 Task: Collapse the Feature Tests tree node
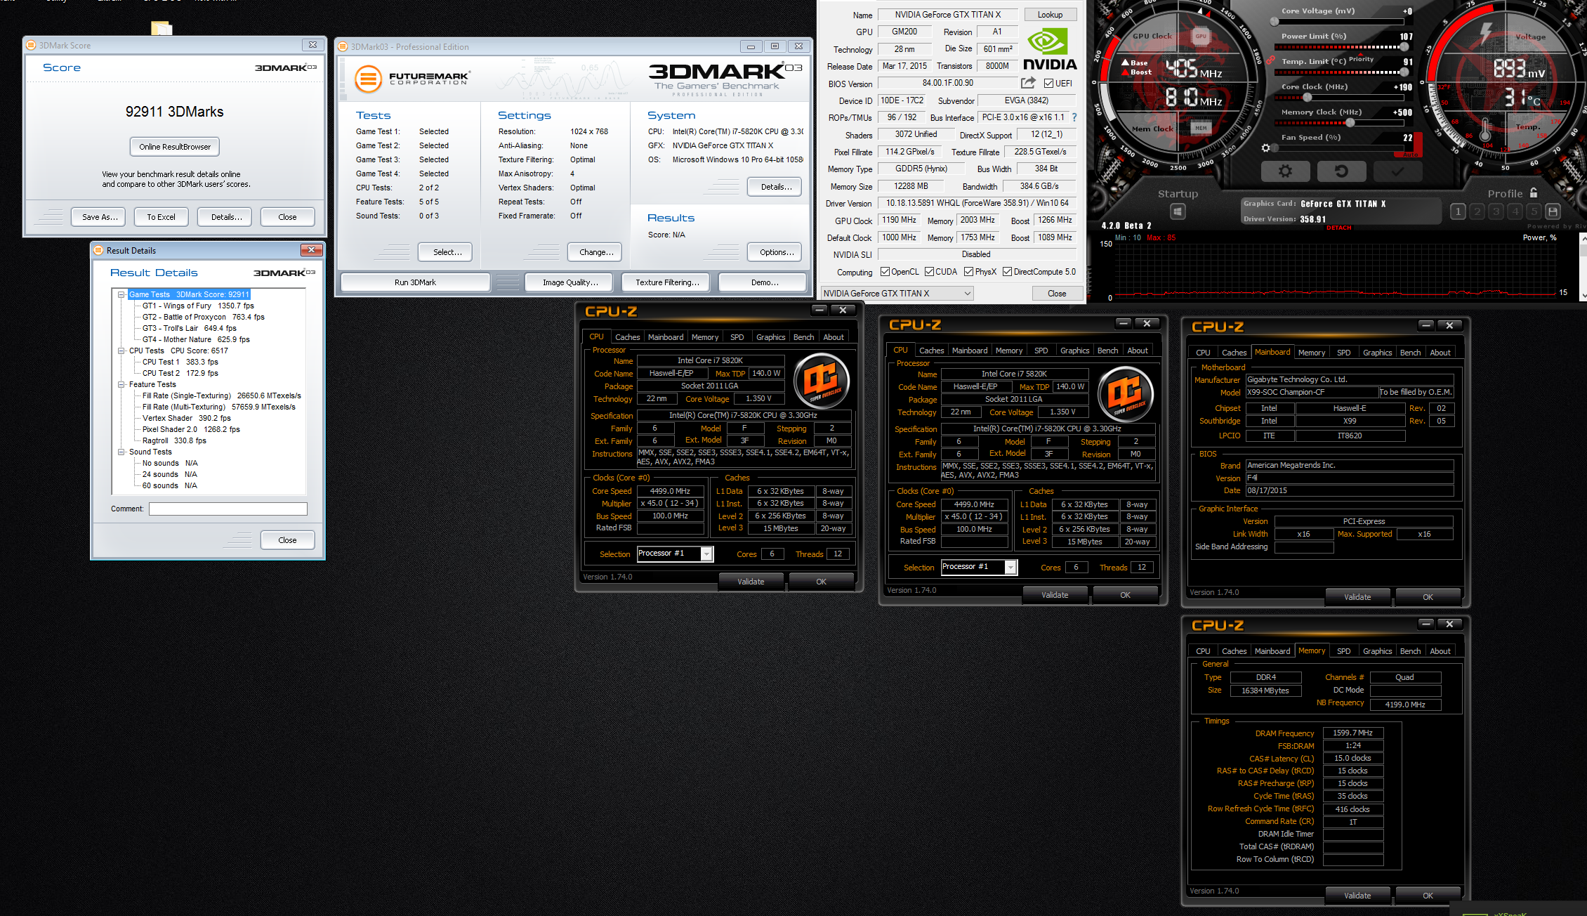click(x=121, y=384)
